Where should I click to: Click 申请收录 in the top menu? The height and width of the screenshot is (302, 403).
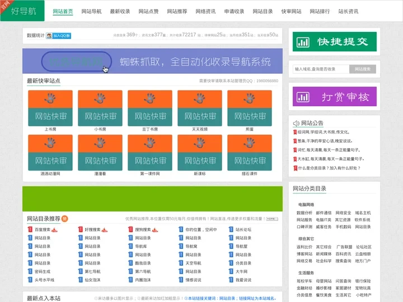(234, 11)
